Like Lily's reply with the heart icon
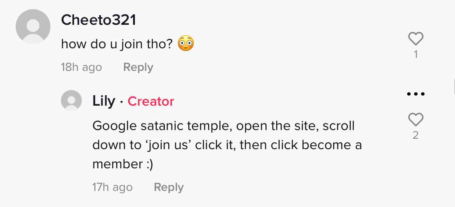 [x=415, y=120]
